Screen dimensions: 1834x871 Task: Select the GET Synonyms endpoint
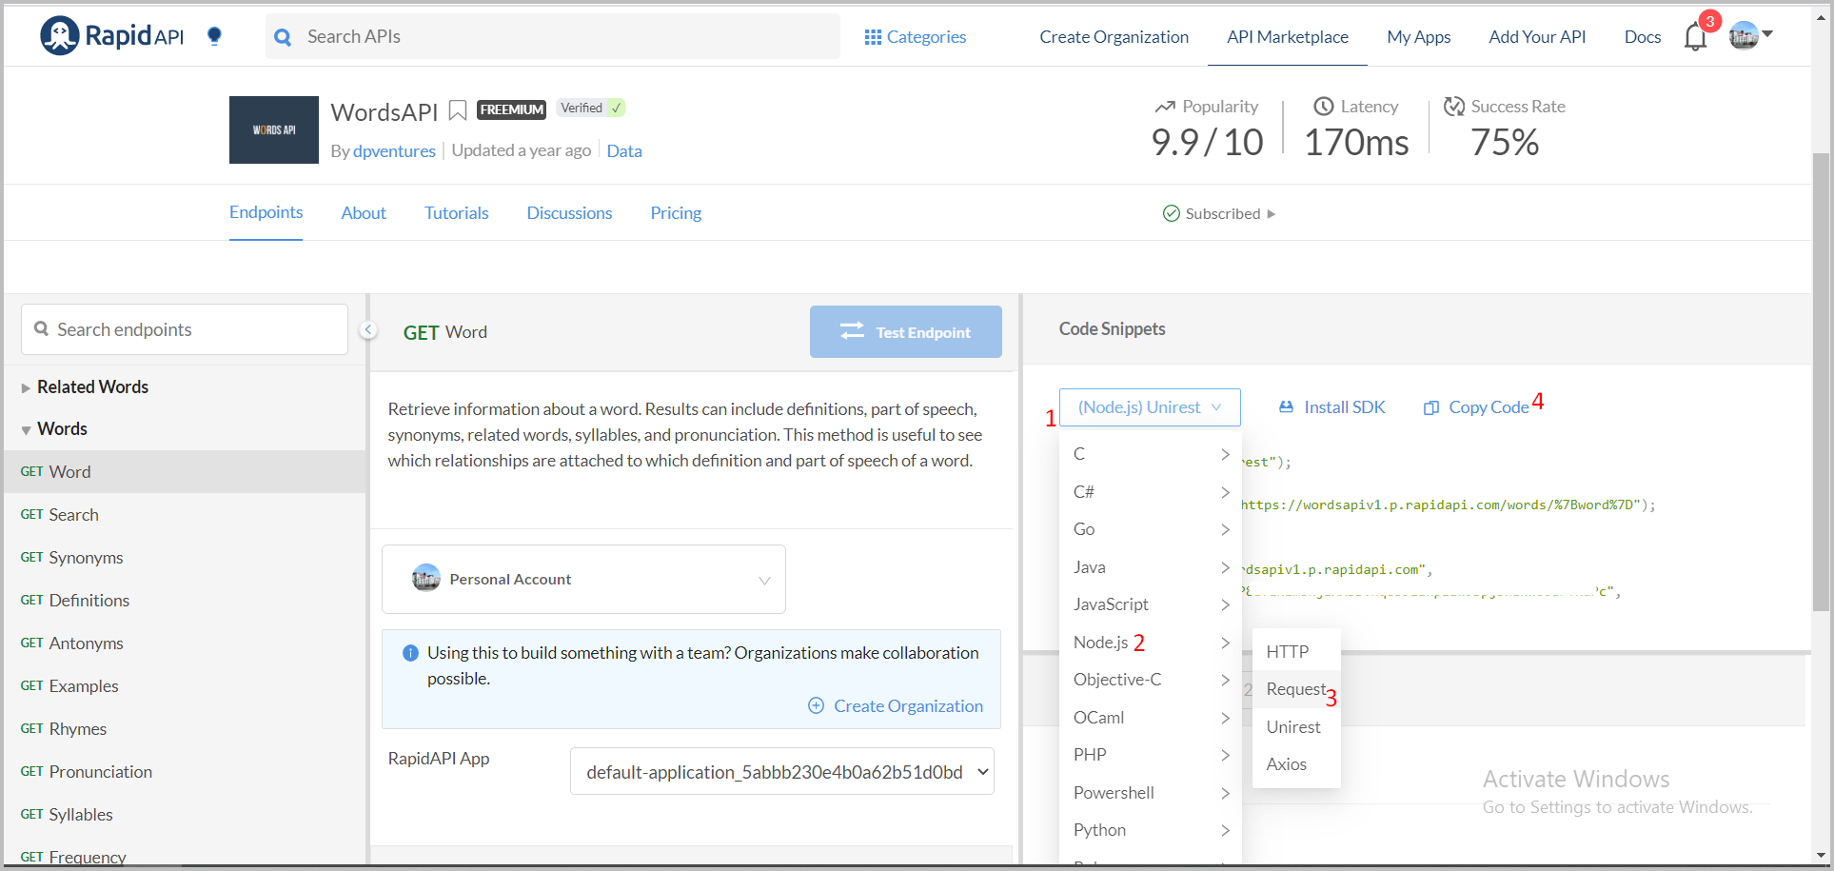coord(185,557)
